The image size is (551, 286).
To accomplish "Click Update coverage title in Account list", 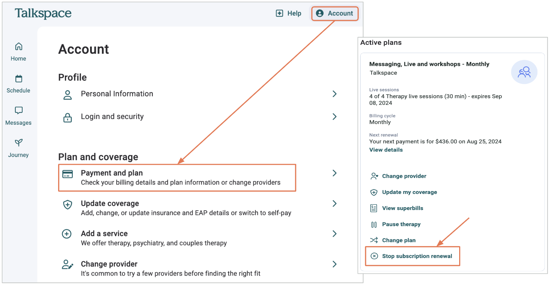I will 110,203.
